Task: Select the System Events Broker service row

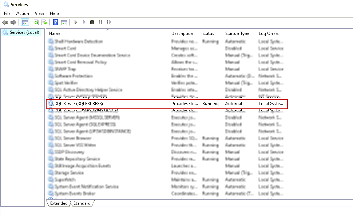Action: tap(166, 194)
